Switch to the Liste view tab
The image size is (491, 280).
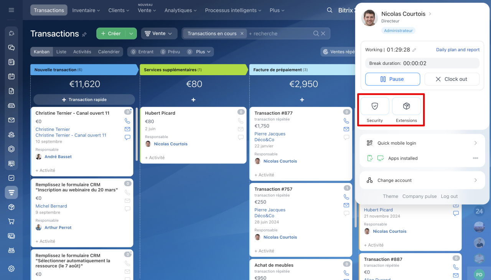[x=61, y=52]
